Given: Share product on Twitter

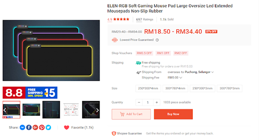Looking at the screenshot, I should click(x=48, y=127).
